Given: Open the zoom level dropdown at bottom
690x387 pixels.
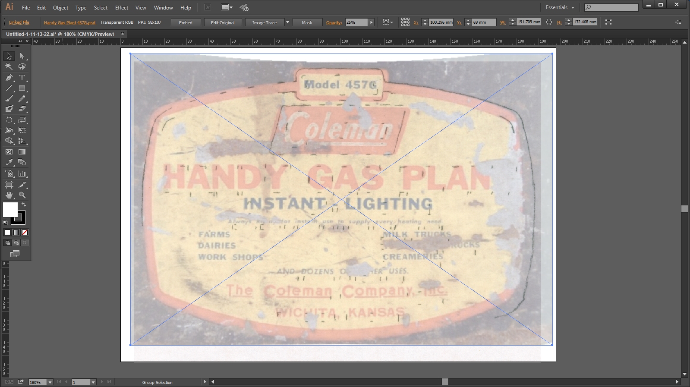Looking at the screenshot, I should (x=50, y=382).
